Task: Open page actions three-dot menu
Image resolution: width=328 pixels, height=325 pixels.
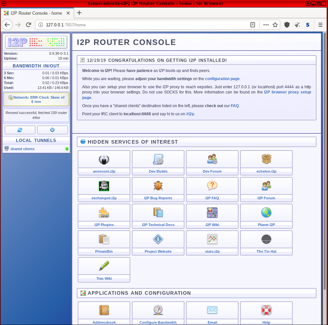Action: pyautogui.click(x=266, y=25)
